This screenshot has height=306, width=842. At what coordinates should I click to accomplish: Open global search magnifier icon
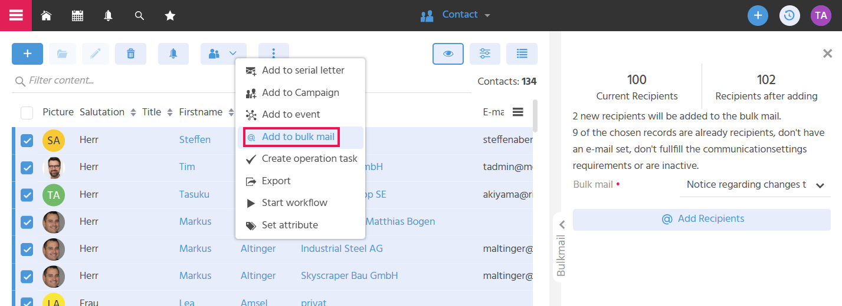pos(139,16)
